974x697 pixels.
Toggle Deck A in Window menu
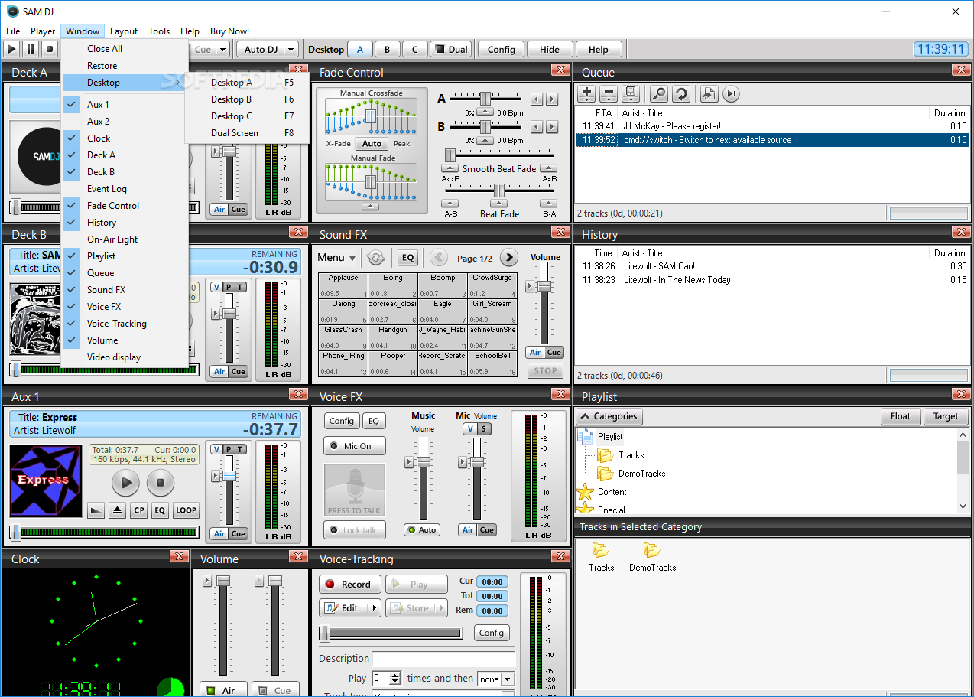[x=125, y=155]
